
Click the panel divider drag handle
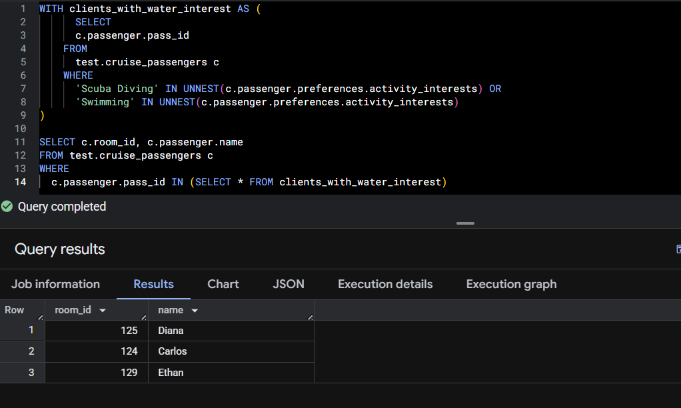click(465, 223)
